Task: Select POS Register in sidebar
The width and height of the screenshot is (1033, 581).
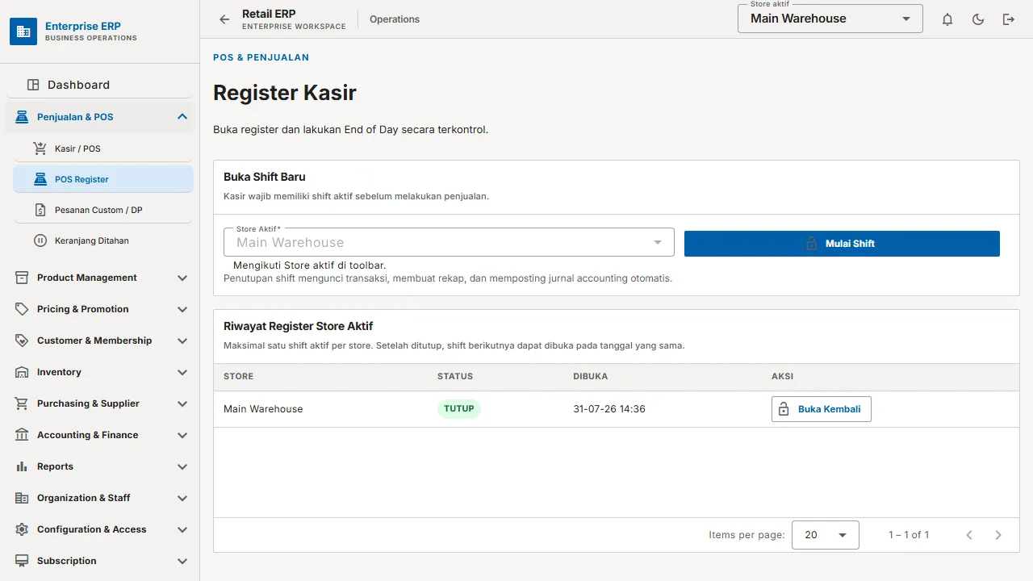Action: [x=103, y=179]
